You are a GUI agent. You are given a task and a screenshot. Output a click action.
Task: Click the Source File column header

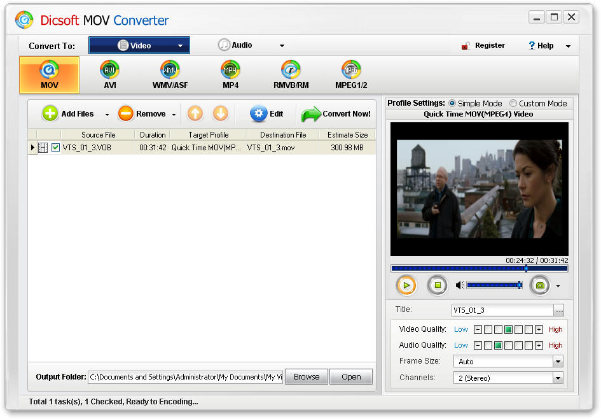tap(98, 135)
